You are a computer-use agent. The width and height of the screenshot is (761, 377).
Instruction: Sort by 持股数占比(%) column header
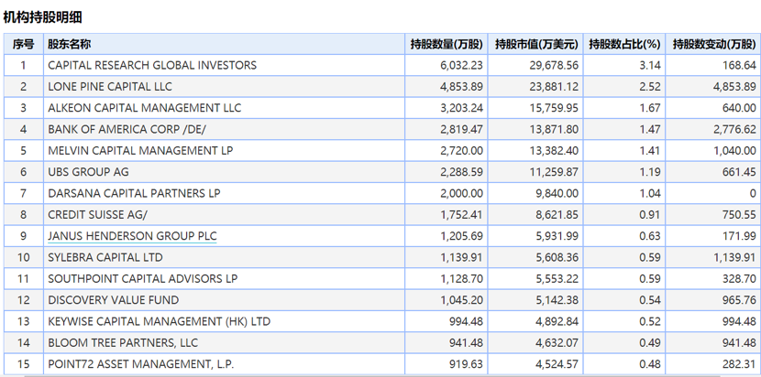[624, 45]
